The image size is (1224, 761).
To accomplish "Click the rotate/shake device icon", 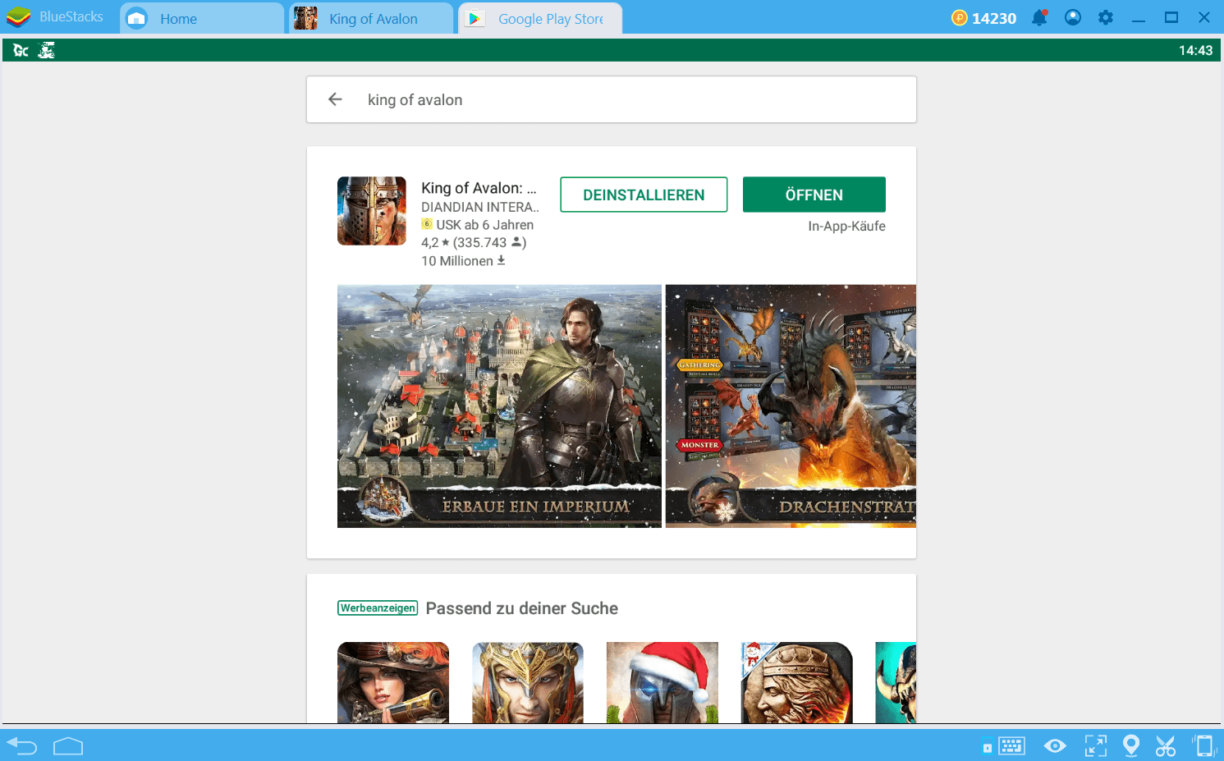I will [x=1204, y=745].
